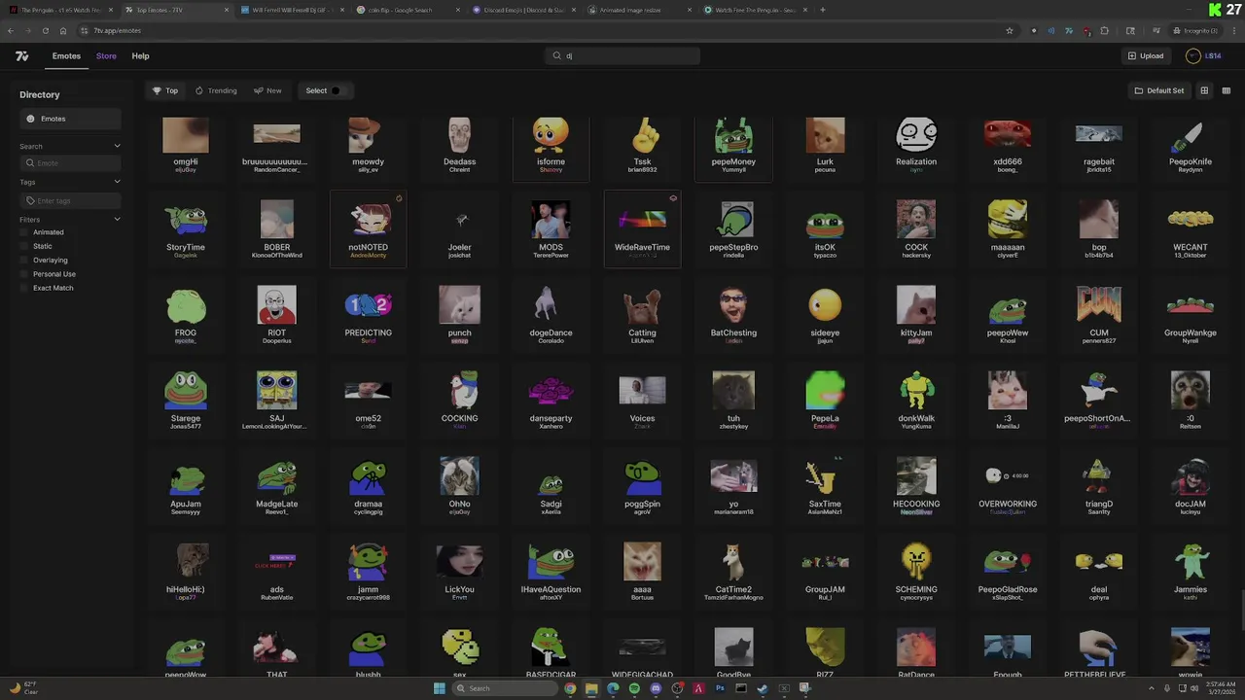
Task: Open the Help nav tab
Action: tap(140, 56)
